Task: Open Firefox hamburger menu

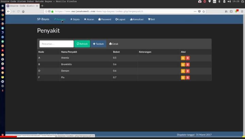Action: [241, 11]
